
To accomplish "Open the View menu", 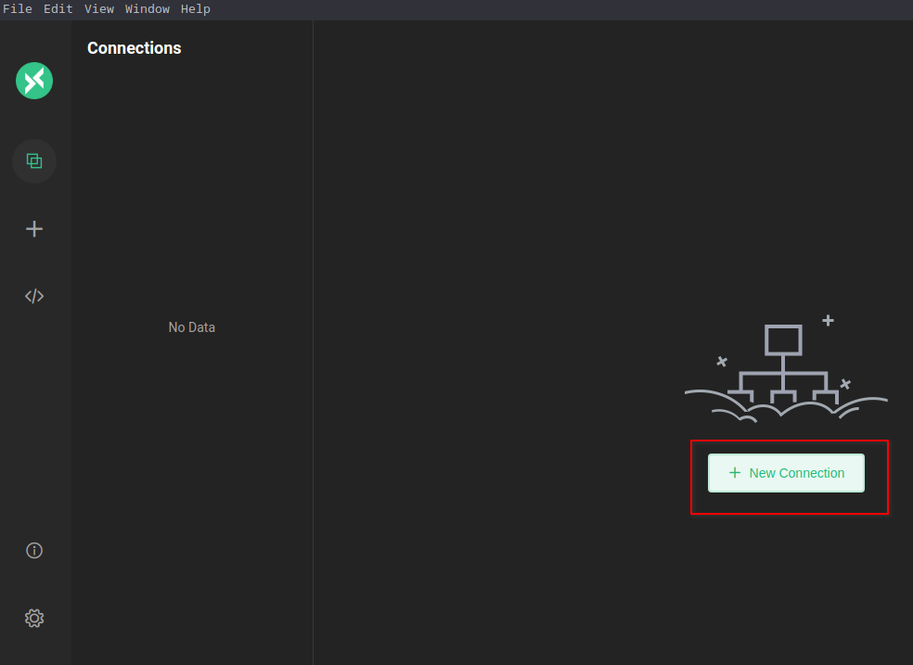I will point(98,9).
